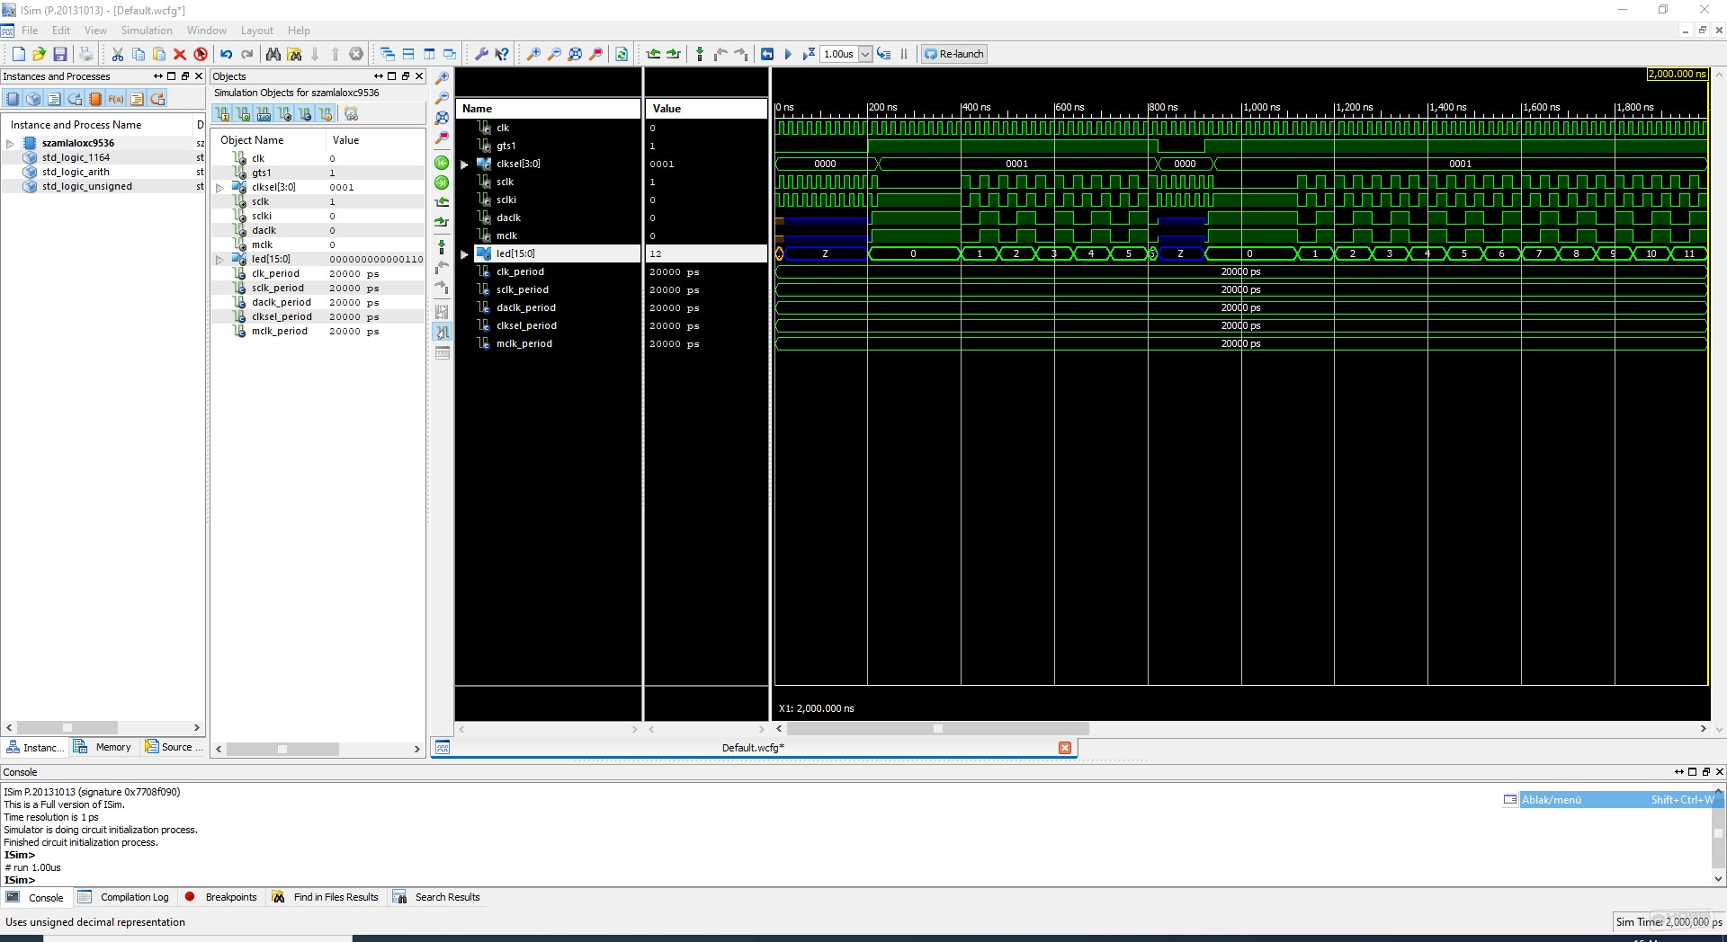Click the Run for specified time icon
The width and height of the screenshot is (1727, 942).
pyautogui.click(x=809, y=54)
